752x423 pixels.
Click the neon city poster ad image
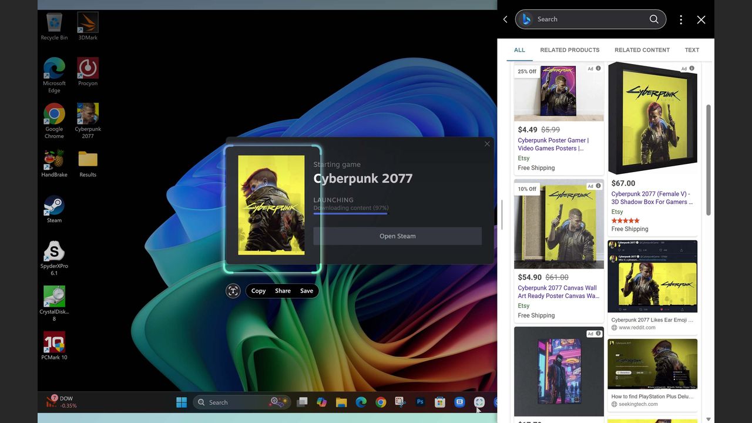point(559,371)
